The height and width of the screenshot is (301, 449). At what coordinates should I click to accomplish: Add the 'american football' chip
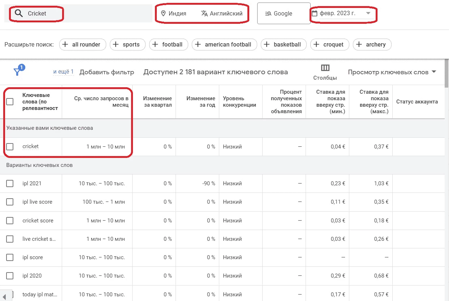point(224,44)
